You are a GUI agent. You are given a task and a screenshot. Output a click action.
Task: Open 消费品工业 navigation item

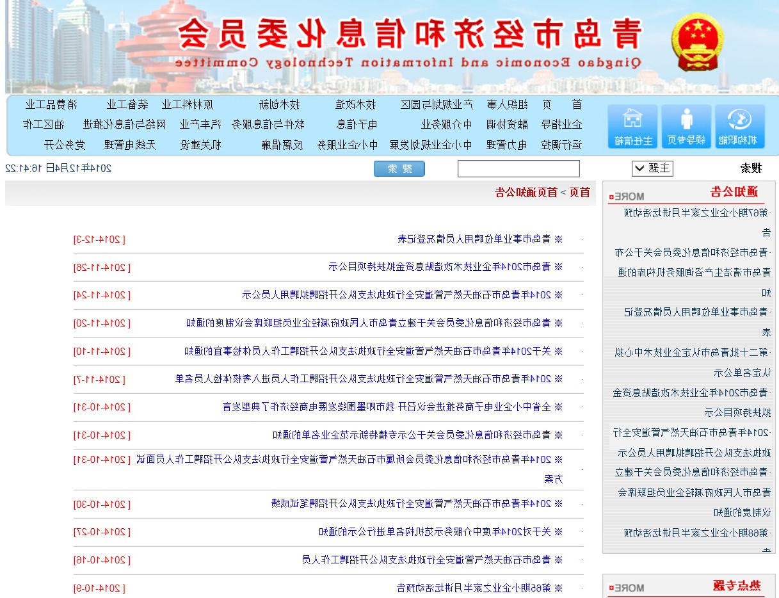point(51,105)
